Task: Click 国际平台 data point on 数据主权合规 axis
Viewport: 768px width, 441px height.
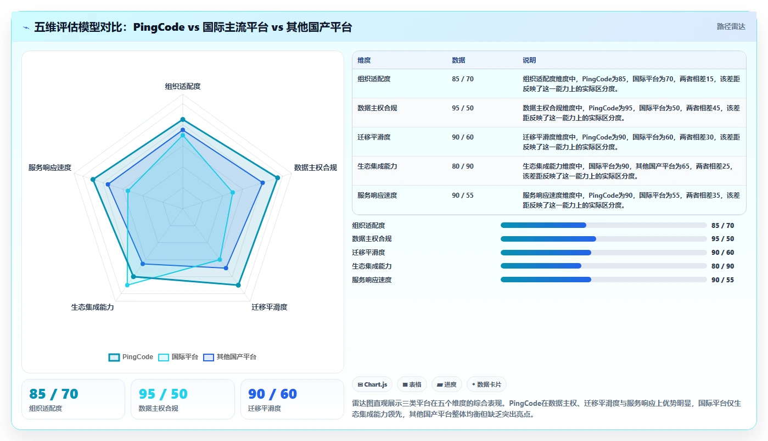Action: 233,192
